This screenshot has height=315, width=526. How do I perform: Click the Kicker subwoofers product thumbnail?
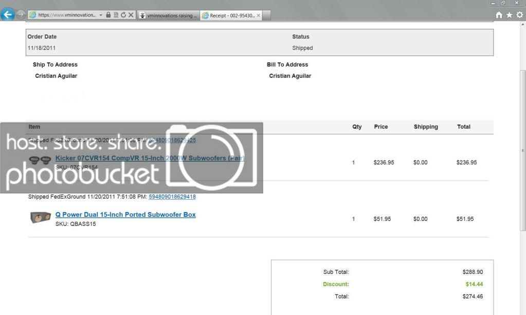point(40,160)
